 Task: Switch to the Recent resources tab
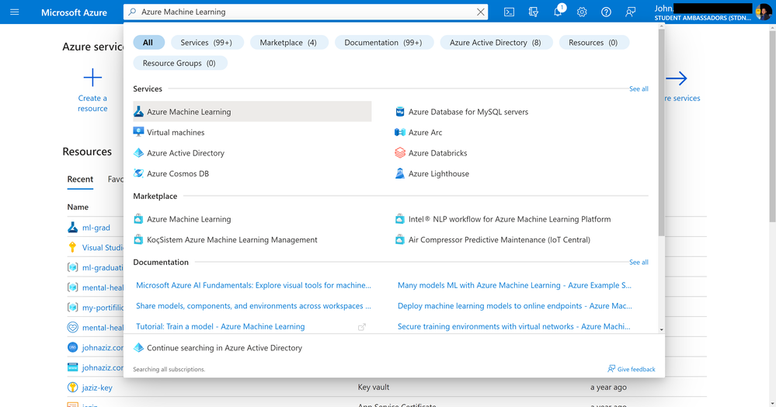(x=80, y=179)
